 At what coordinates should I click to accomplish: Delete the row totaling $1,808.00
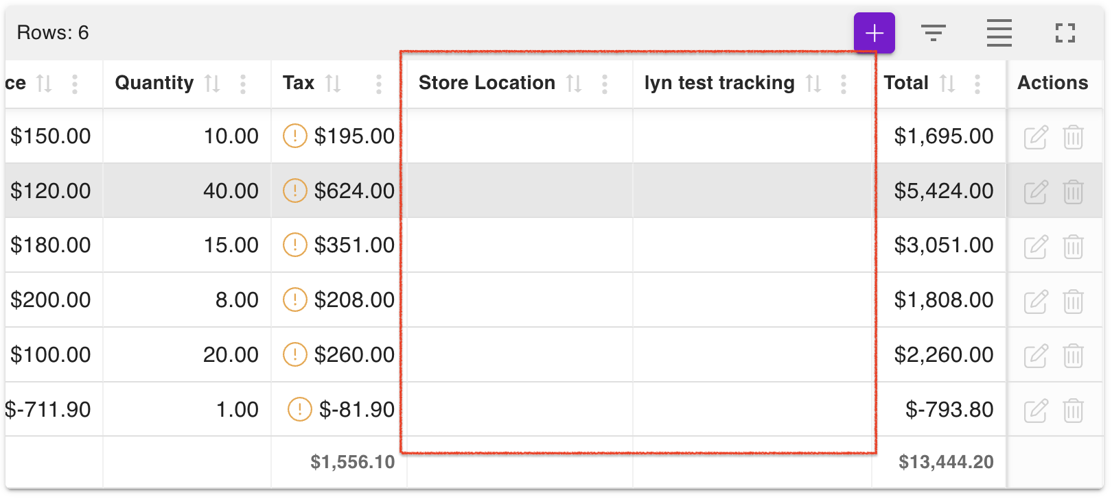[1074, 301]
